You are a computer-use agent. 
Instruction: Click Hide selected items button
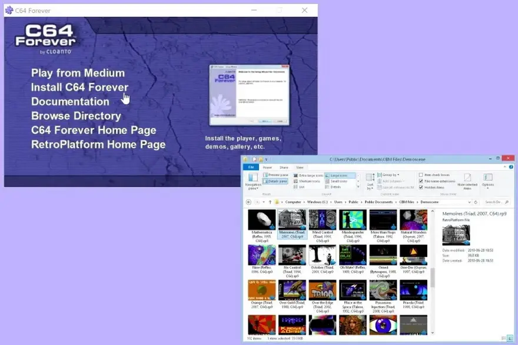tap(467, 181)
